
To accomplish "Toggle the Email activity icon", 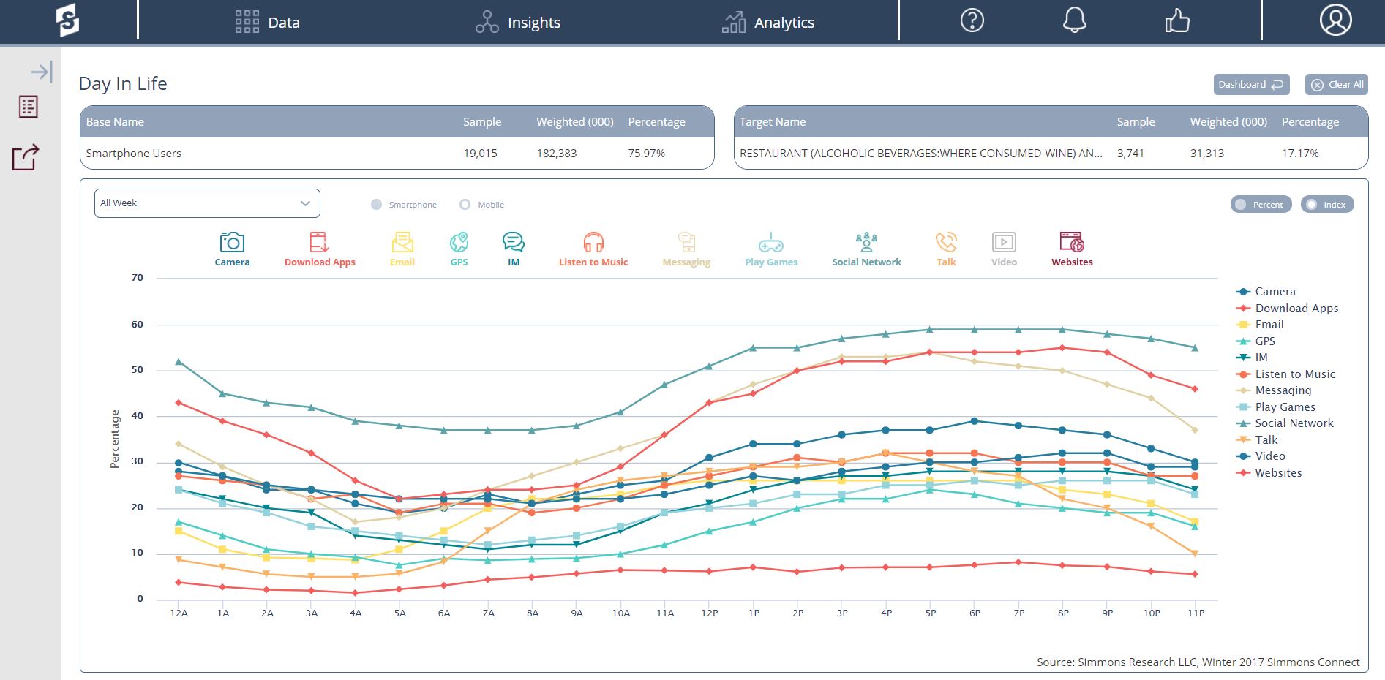I will coord(402,242).
